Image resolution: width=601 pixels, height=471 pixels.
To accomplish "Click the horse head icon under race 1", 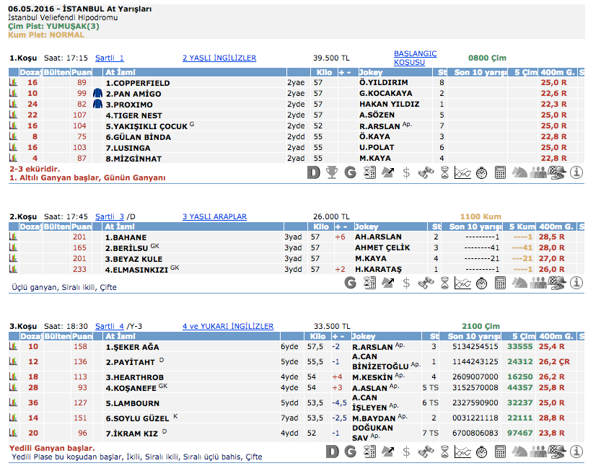I will [519, 172].
